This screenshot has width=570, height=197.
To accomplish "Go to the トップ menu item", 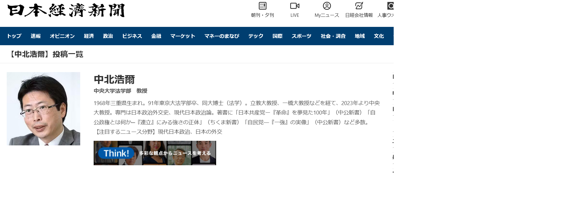I will [x=14, y=36].
